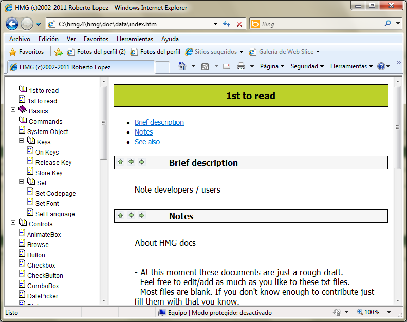Open the Set Language tree page
The image size is (407, 322).
tap(55, 214)
